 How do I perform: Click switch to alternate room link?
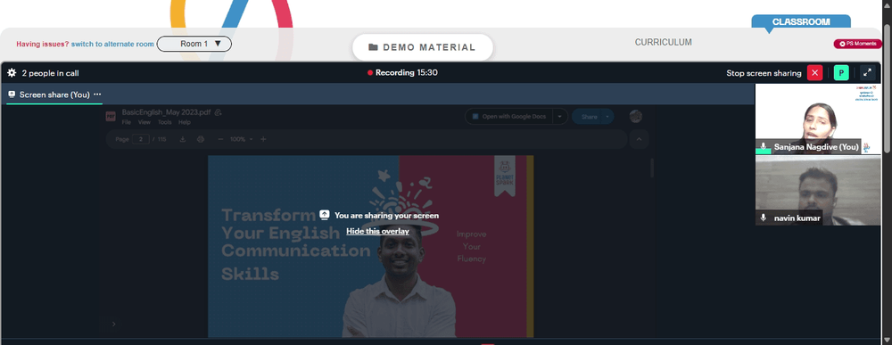coord(112,44)
